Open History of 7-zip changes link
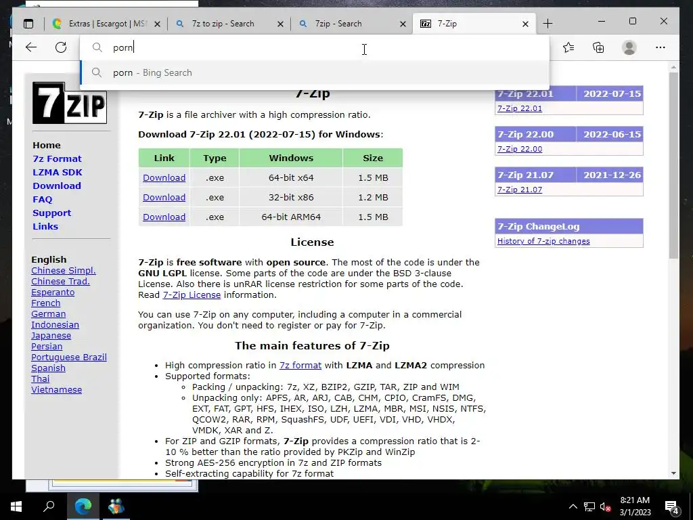693x520 pixels. pos(543,241)
